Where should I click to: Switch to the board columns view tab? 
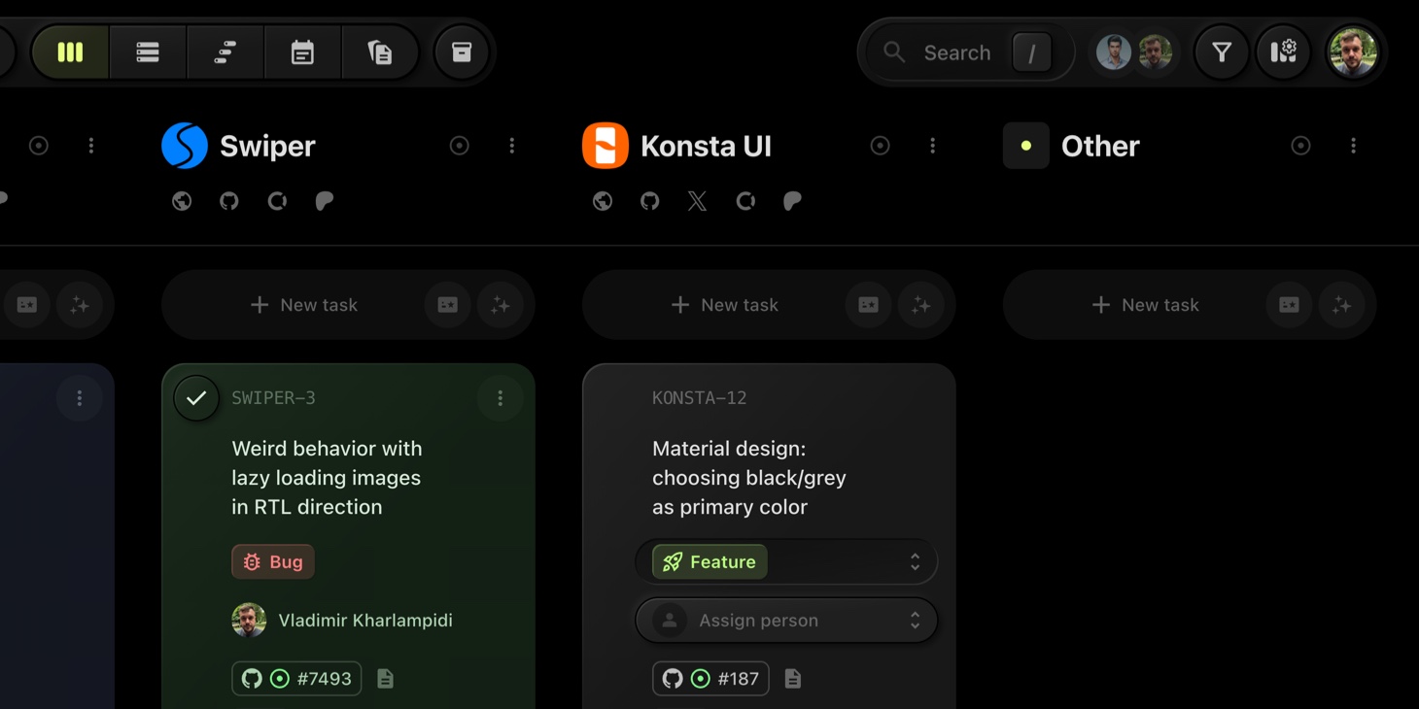[x=70, y=52]
